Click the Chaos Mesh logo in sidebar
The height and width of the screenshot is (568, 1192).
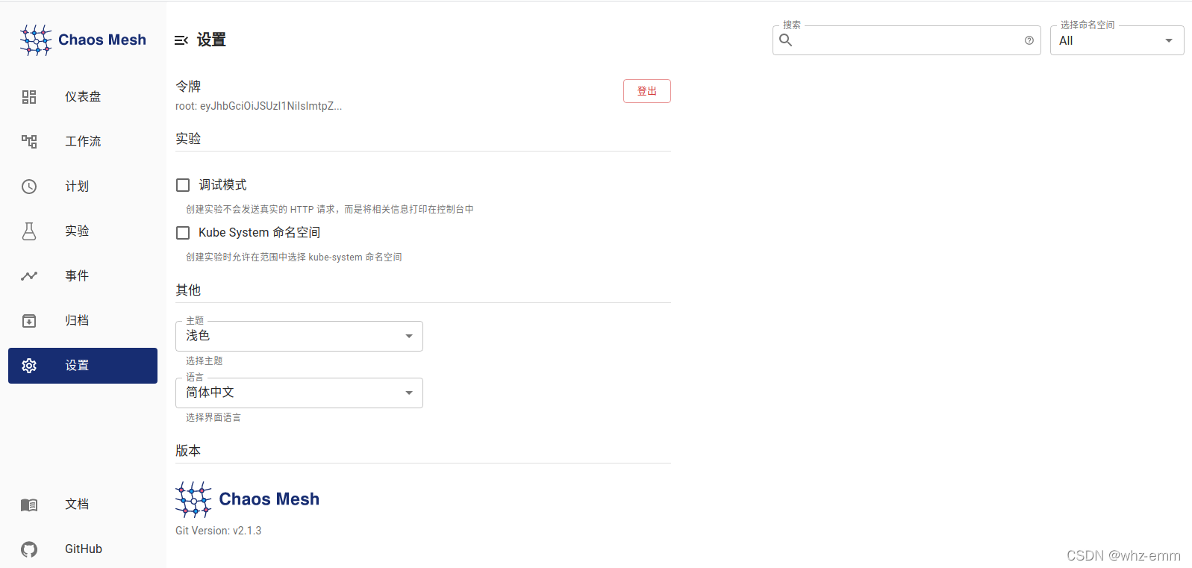(83, 40)
